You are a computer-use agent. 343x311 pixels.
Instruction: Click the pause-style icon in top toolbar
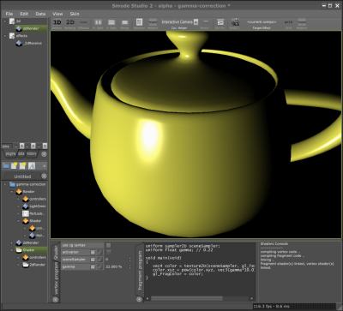coord(98,22)
